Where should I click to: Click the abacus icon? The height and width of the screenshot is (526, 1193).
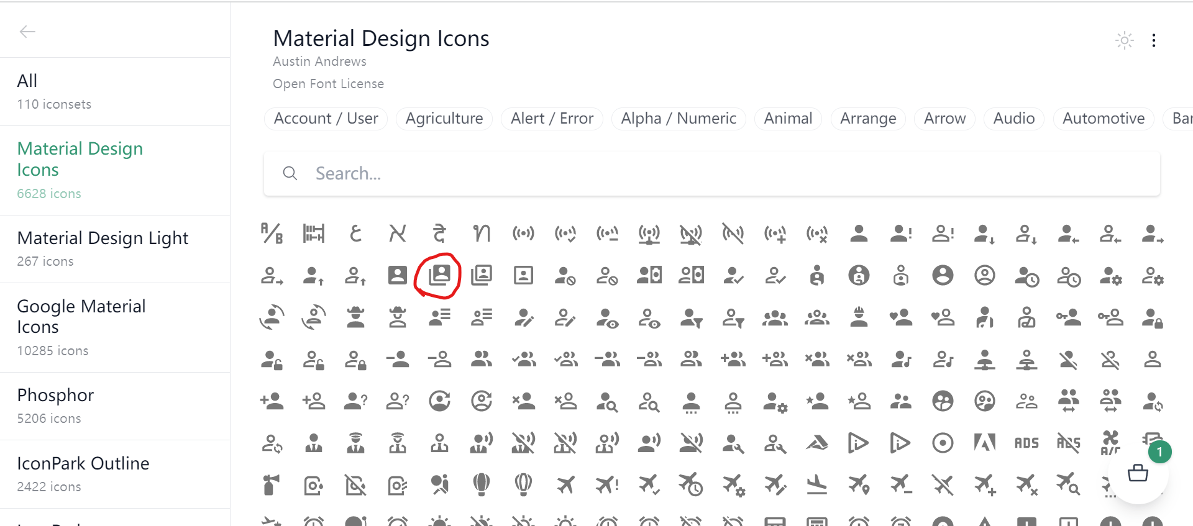314,234
